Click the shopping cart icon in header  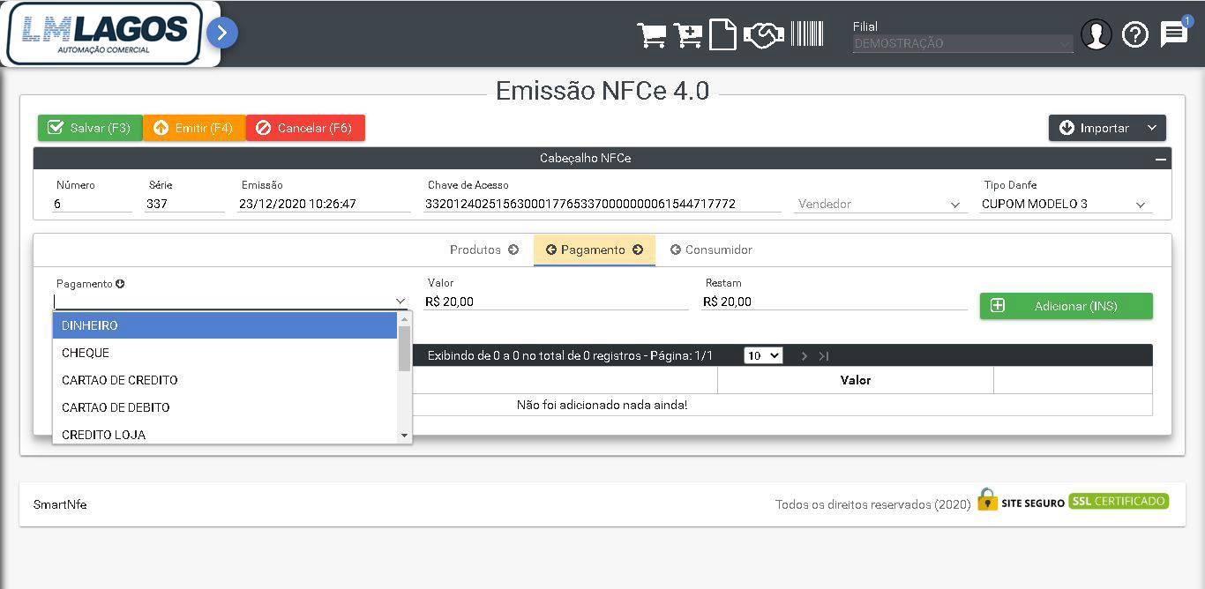[x=651, y=35]
